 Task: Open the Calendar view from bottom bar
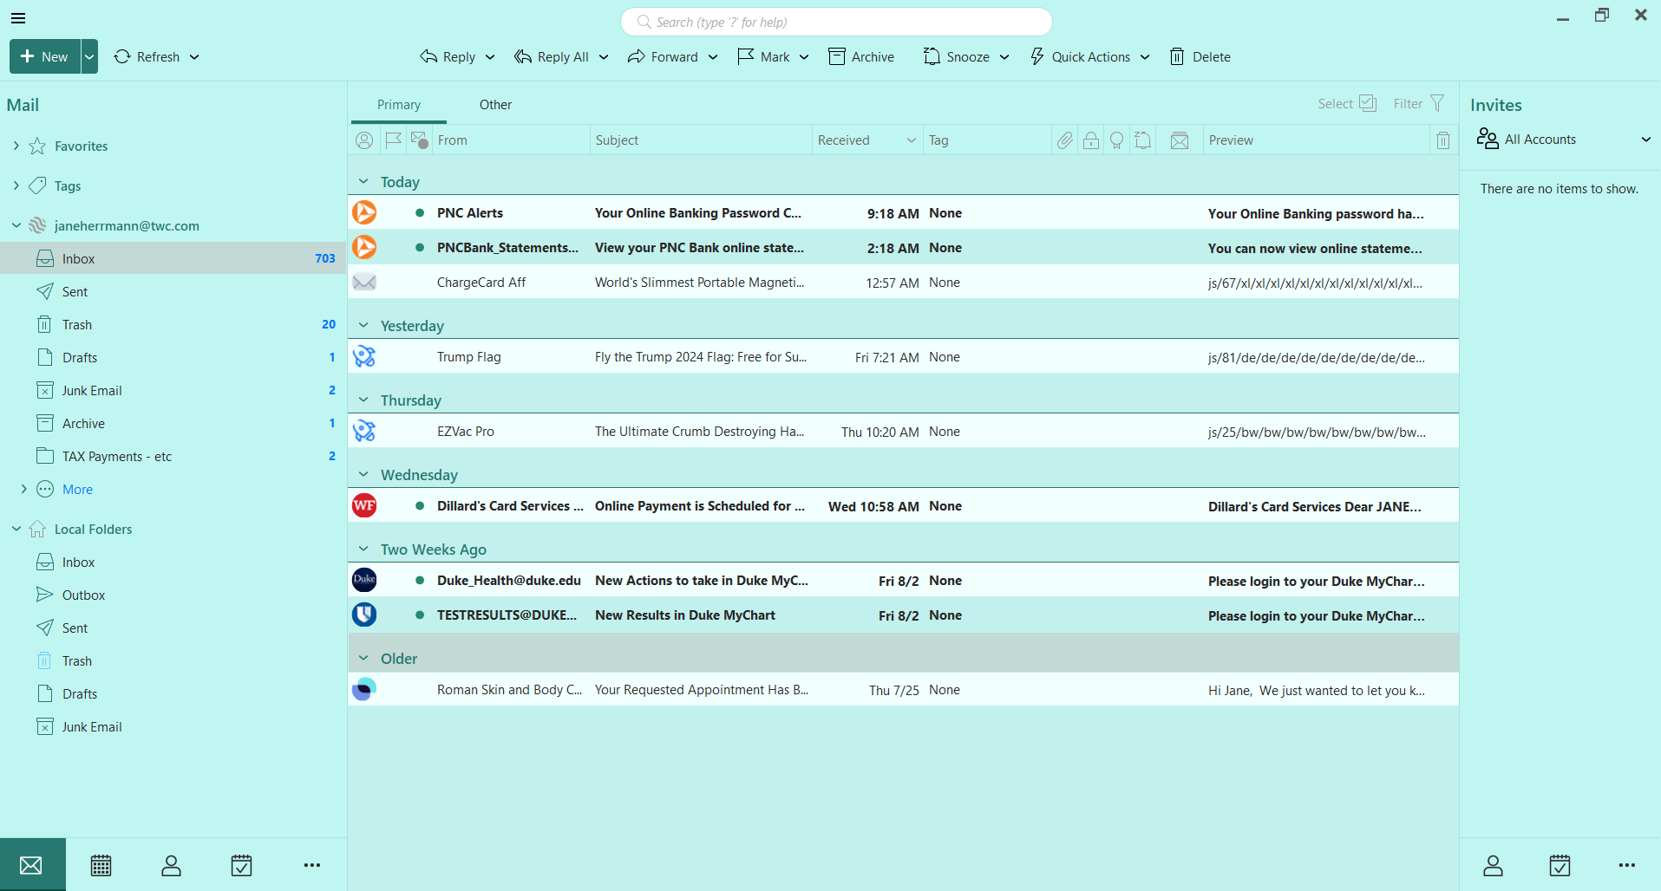[x=101, y=865]
